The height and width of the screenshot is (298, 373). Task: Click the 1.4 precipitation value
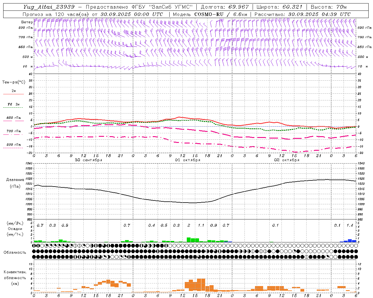350,226
